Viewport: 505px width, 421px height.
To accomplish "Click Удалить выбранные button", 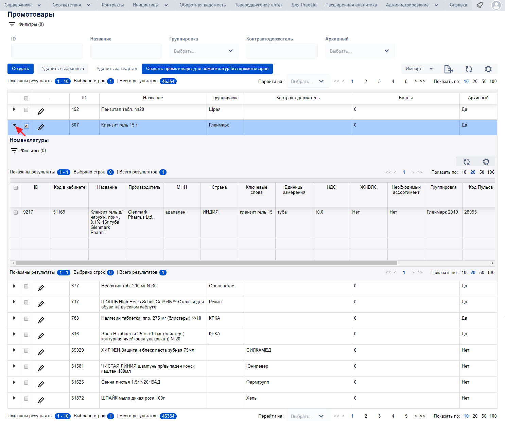I will coord(63,69).
